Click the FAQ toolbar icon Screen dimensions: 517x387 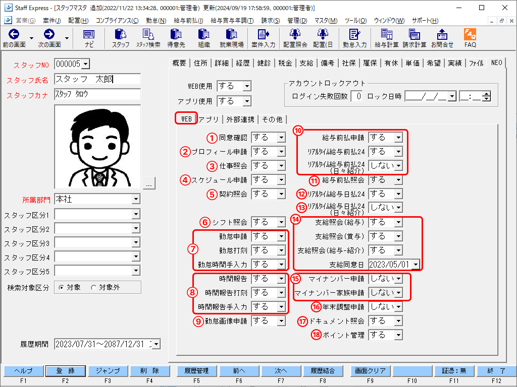pos(470,38)
